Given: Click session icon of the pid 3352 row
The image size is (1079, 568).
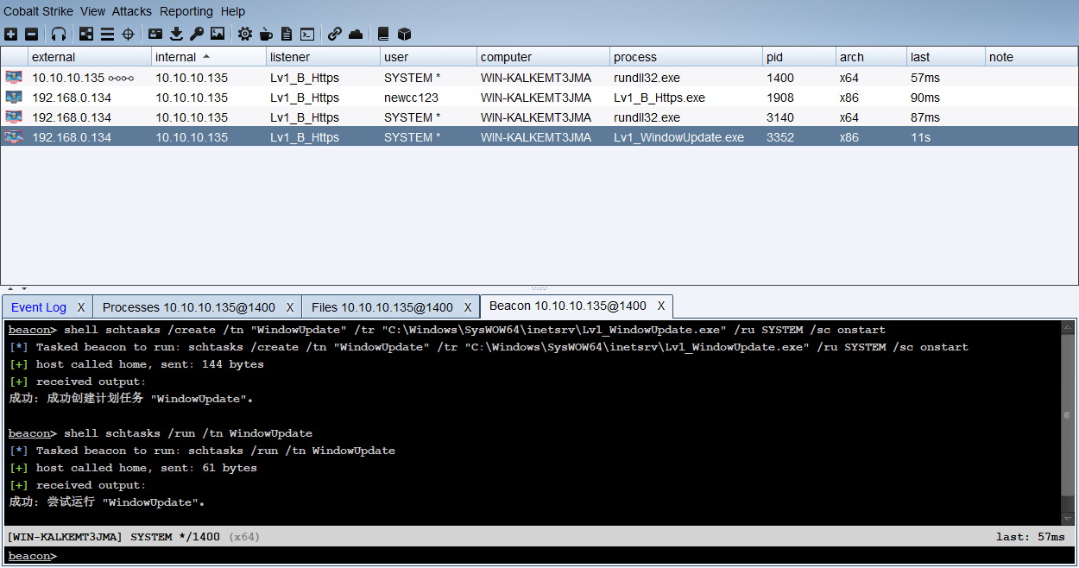Looking at the screenshot, I should coord(14,137).
